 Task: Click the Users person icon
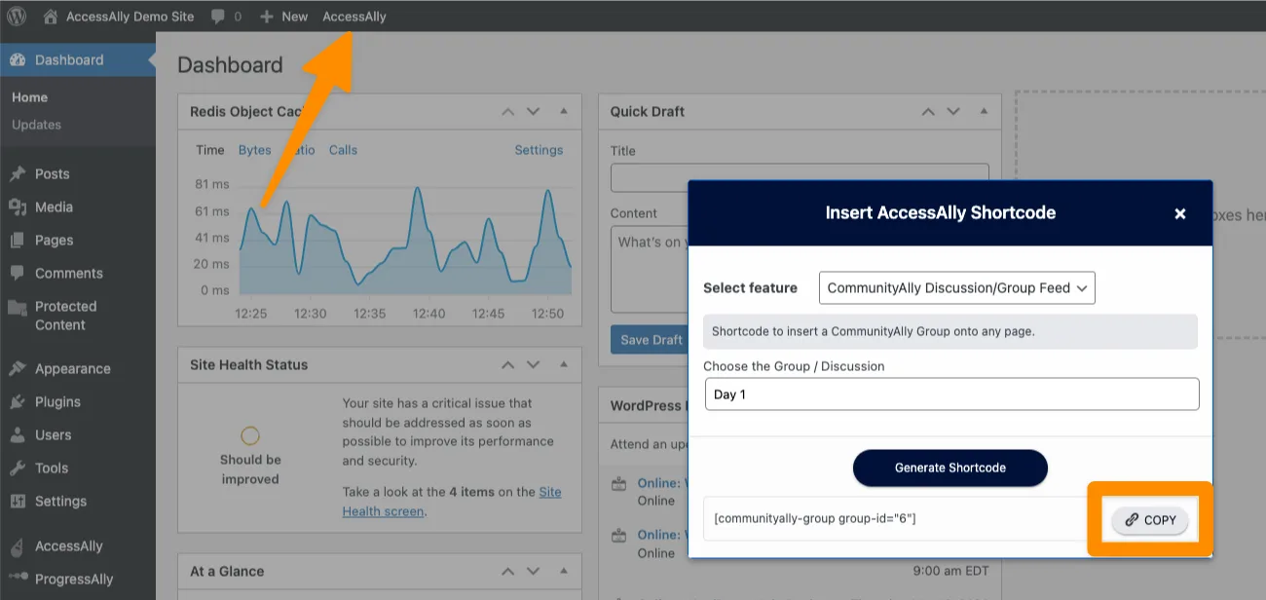[18, 435]
